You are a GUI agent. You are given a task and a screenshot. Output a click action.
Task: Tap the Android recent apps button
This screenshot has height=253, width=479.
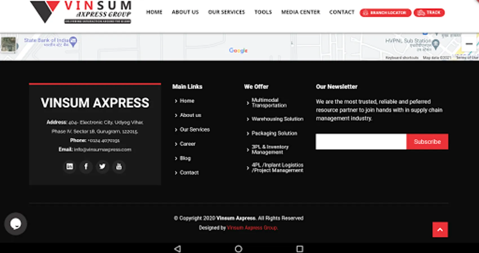pyautogui.click(x=300, y=249)
